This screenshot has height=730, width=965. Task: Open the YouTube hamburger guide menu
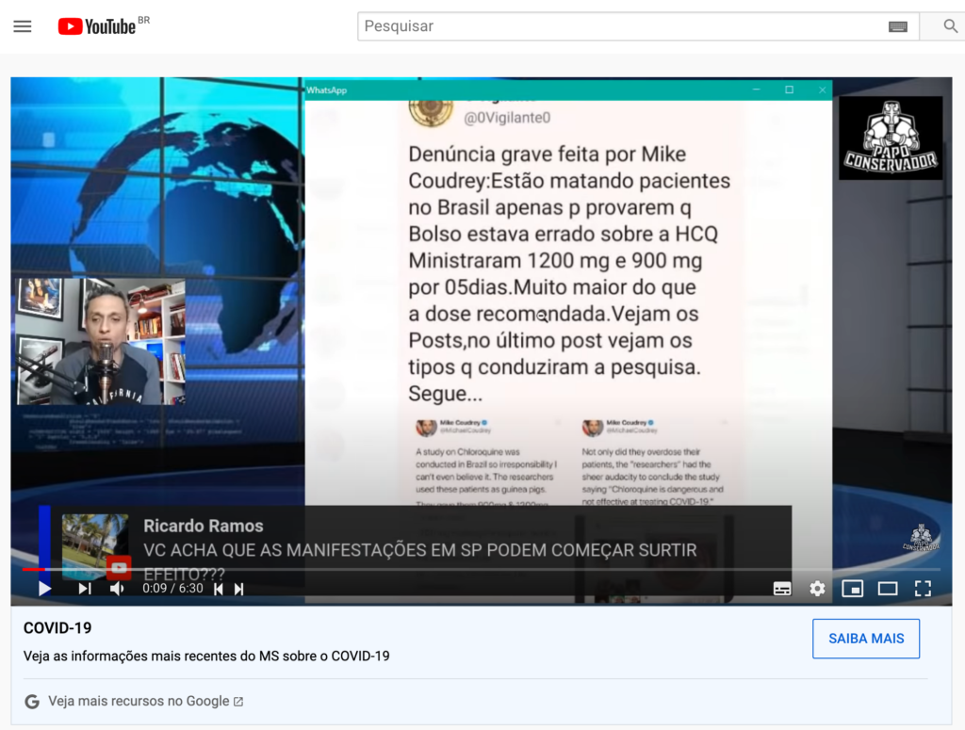[23, 26]
